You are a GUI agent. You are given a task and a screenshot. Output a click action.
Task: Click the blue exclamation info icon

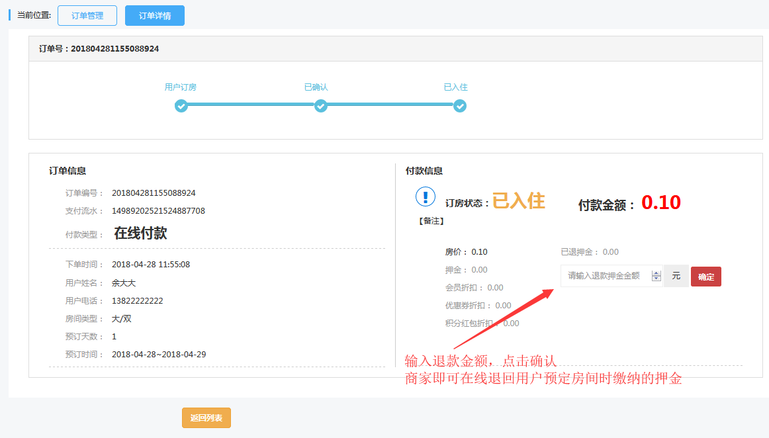426,197
